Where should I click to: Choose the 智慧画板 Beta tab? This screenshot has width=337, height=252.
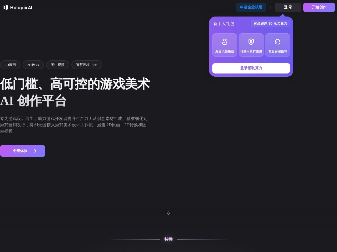pos(87,65)
